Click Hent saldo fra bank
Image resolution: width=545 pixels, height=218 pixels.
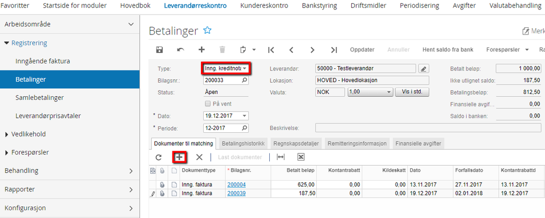point(448,50)
